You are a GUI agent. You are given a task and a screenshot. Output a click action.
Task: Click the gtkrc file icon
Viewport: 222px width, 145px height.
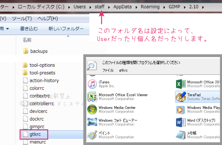pyautogui.click(x=25, y=134)
